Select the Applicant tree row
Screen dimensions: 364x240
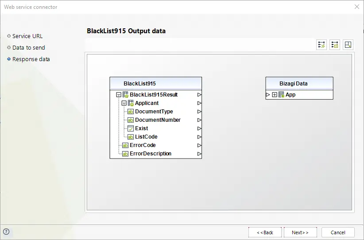point(156,103)
